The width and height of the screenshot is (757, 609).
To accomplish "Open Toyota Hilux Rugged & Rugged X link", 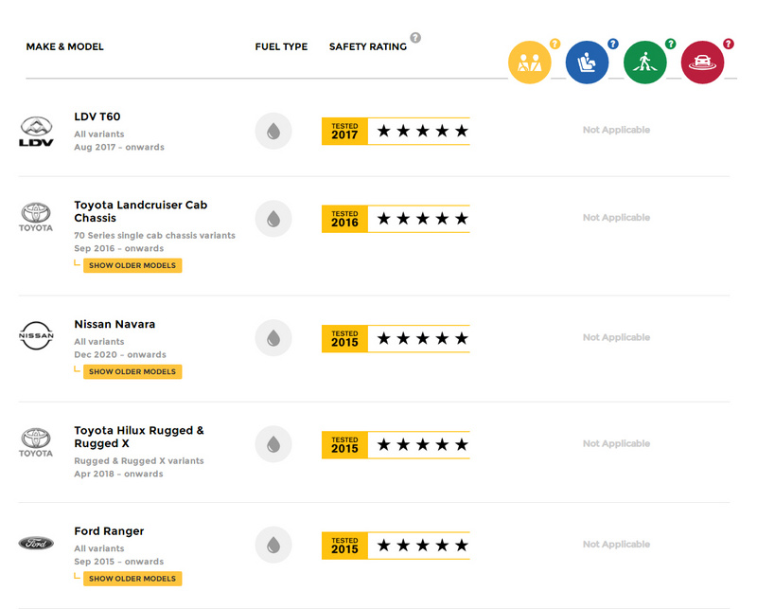I will [139, 437].
